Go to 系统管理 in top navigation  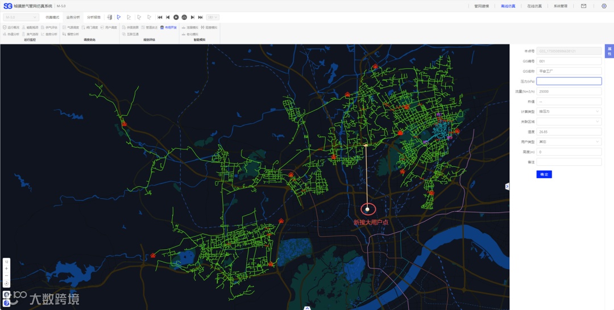561,6
